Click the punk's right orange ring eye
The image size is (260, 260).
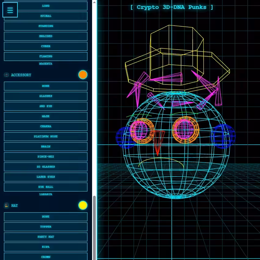tap(186, 130)
